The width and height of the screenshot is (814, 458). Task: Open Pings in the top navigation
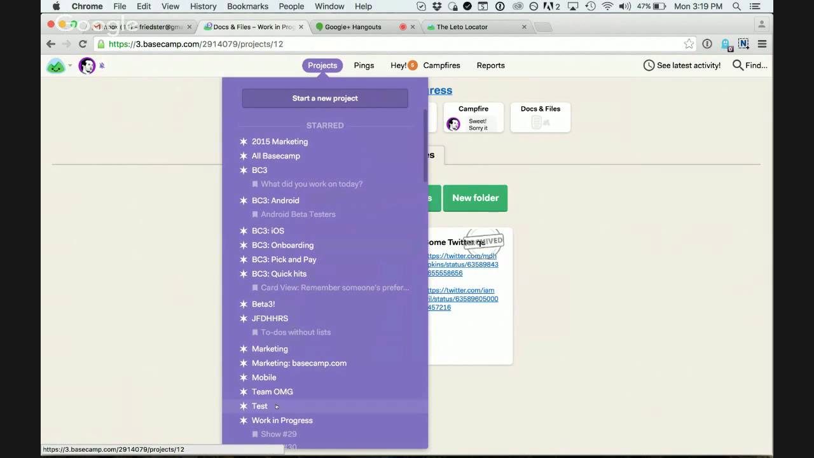[x=364, y=66]
